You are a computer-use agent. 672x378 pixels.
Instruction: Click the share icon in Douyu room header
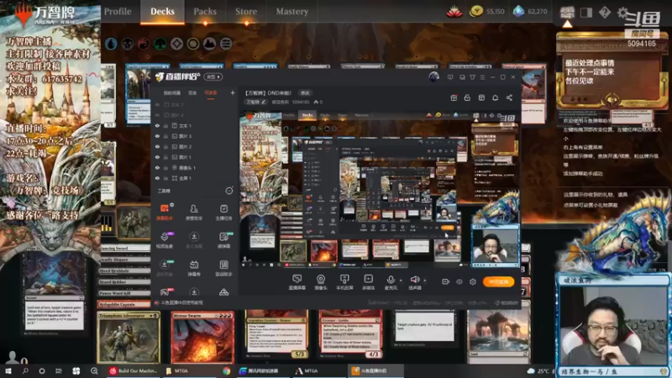pyautogui.click(x=509, y=97)
